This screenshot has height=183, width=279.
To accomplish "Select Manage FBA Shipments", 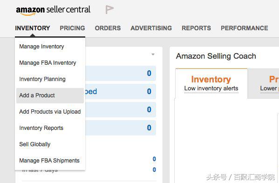I will pyautogui.click(x=50, y=161).
